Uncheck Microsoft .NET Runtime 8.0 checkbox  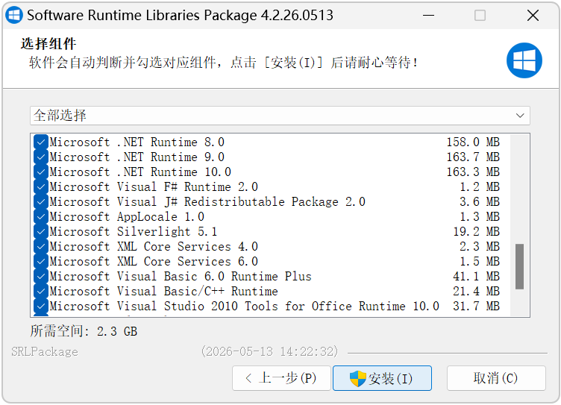click(x=41, y=142)
